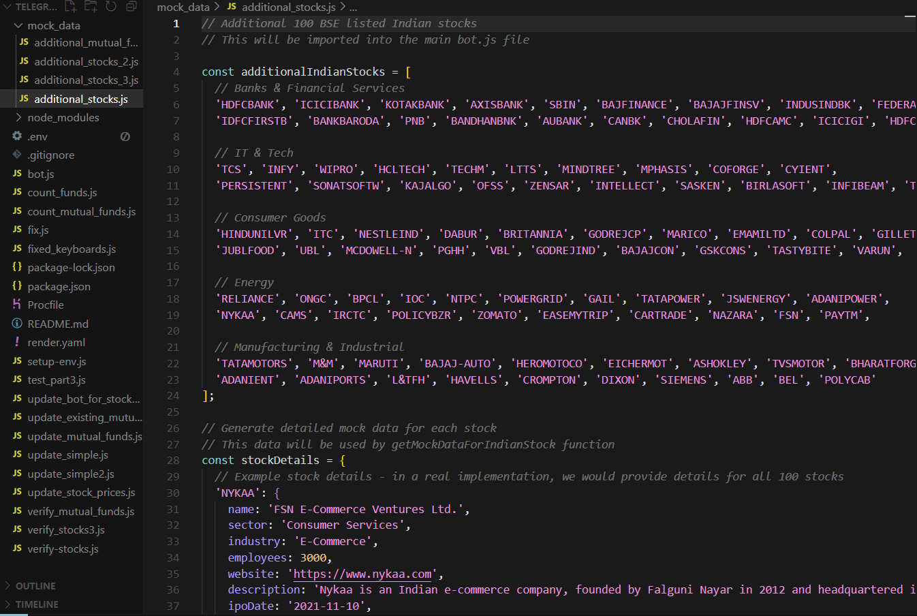
Task: Open render.yaml file
Action: [57, 342]
